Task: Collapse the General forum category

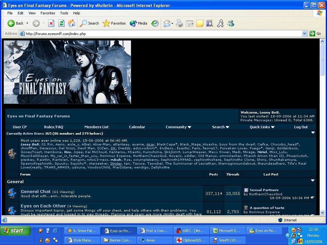Action: coord(313,181)
